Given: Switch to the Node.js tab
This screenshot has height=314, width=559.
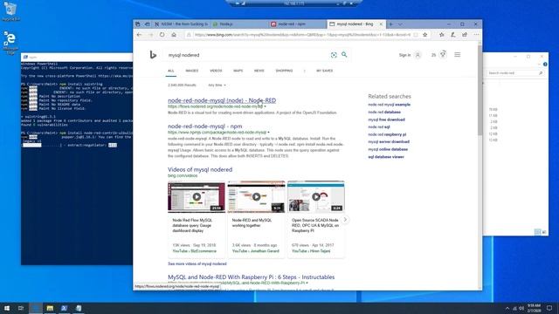Looking at the screenshot, I should tap(239, 24).
